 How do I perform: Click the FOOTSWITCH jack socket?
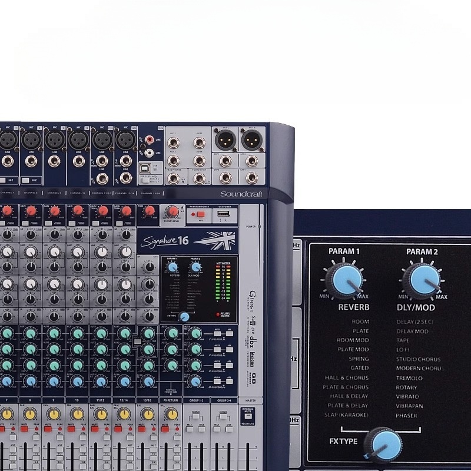[x=199, y=178]
